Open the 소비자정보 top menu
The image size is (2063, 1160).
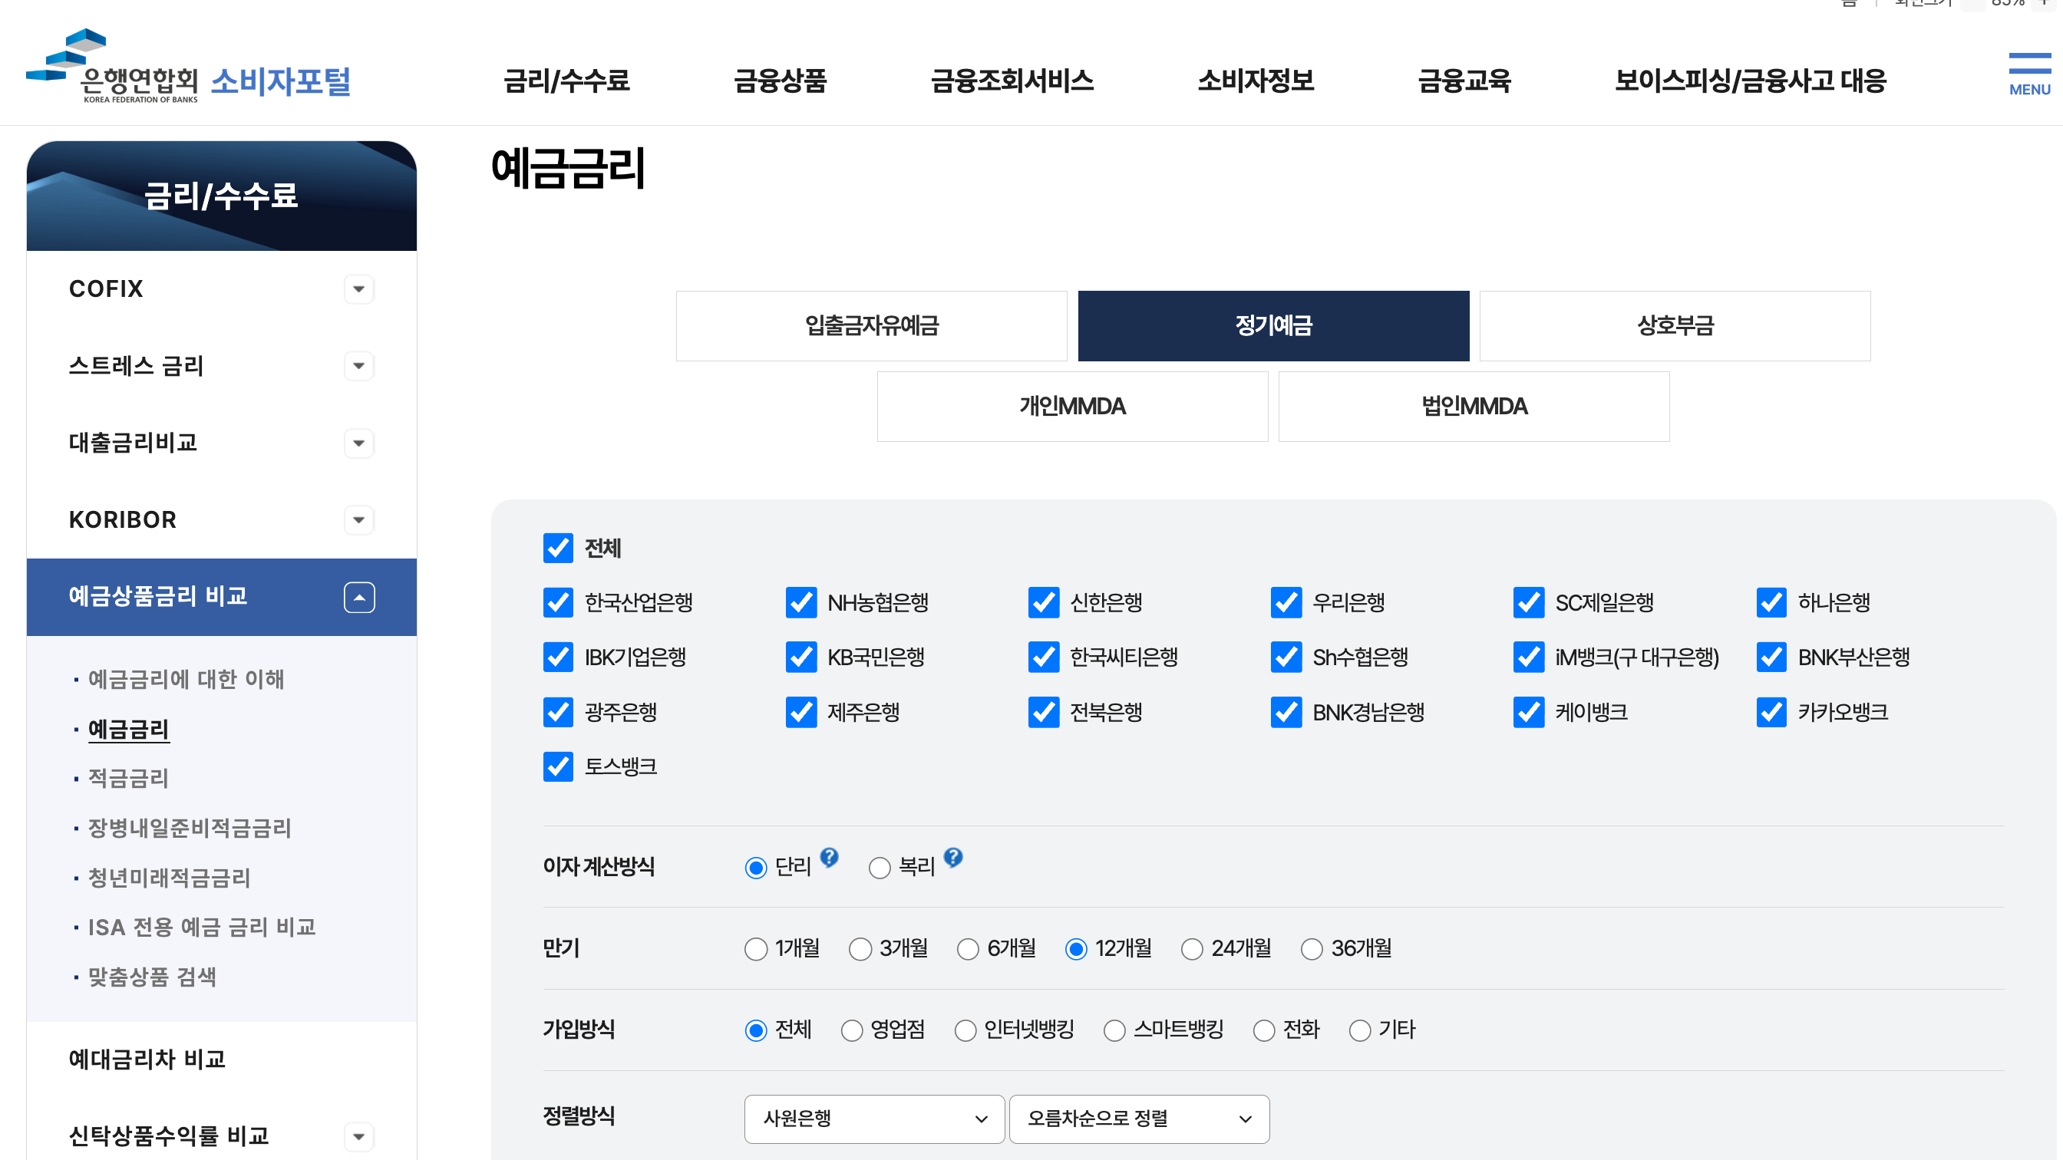pyautogui.click(x=1256, y=81)
